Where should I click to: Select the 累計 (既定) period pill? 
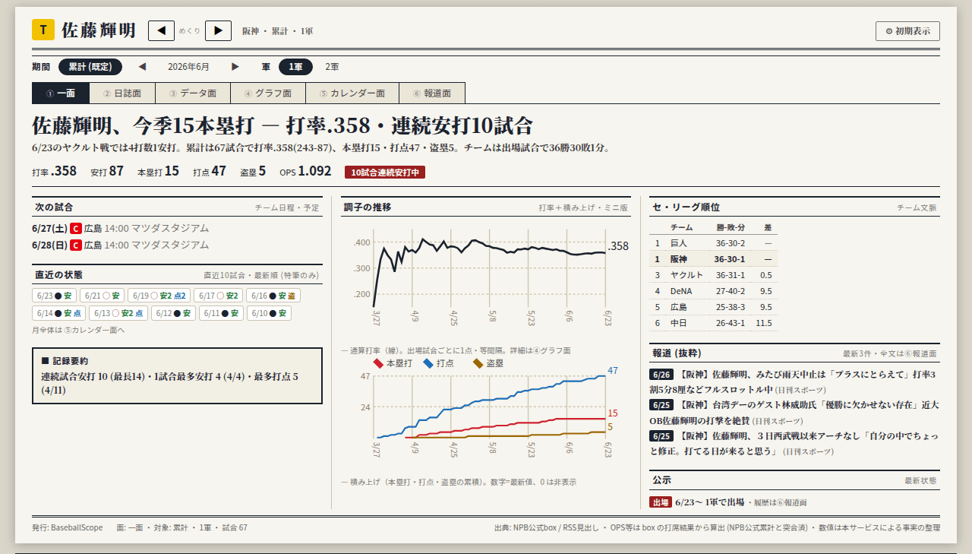point(90,67)
